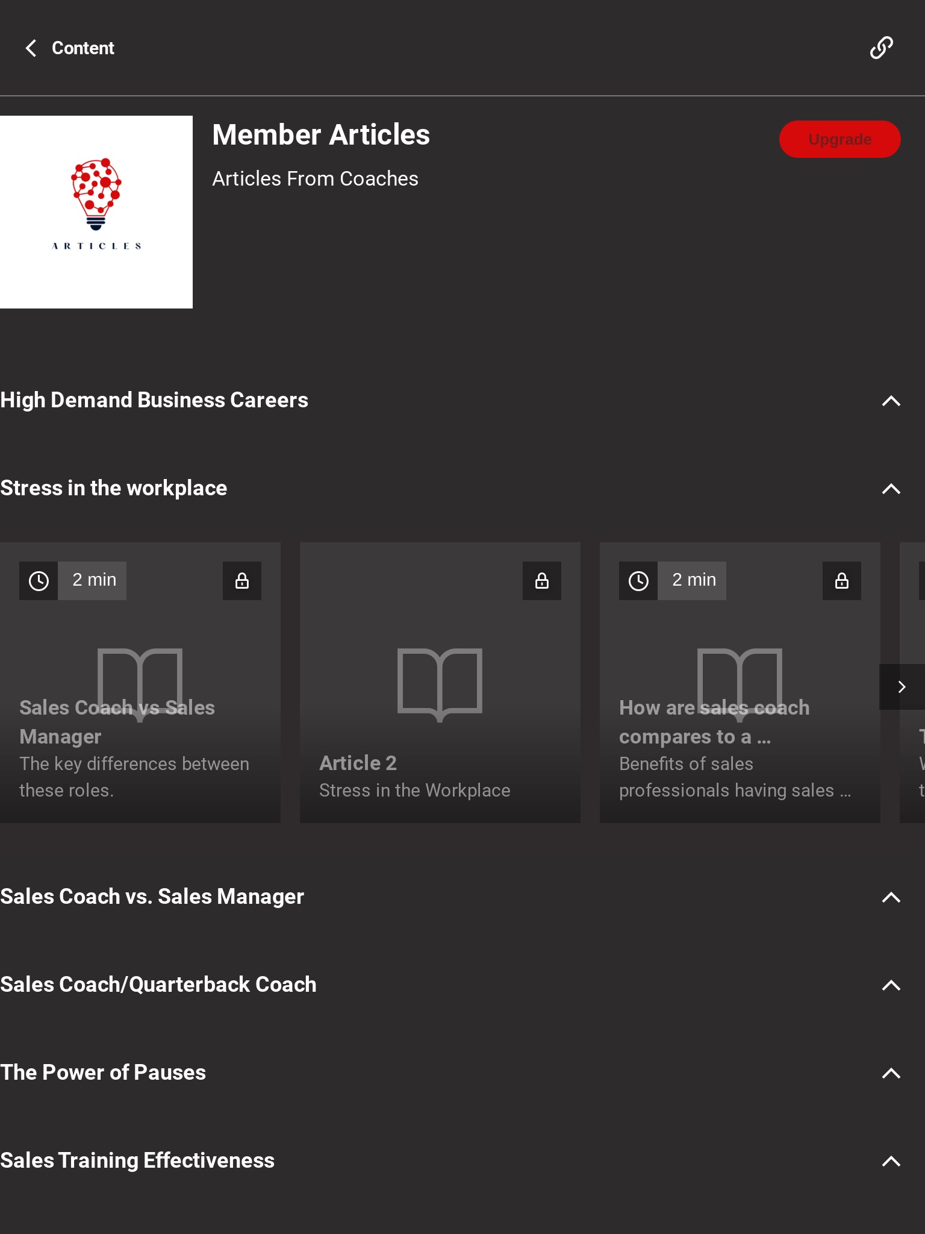The width and height of the screenshot is (925, 1234).
Task: Expand the Sales Coach vs. Sales Manager section
Action: click(x=891, y=897)
